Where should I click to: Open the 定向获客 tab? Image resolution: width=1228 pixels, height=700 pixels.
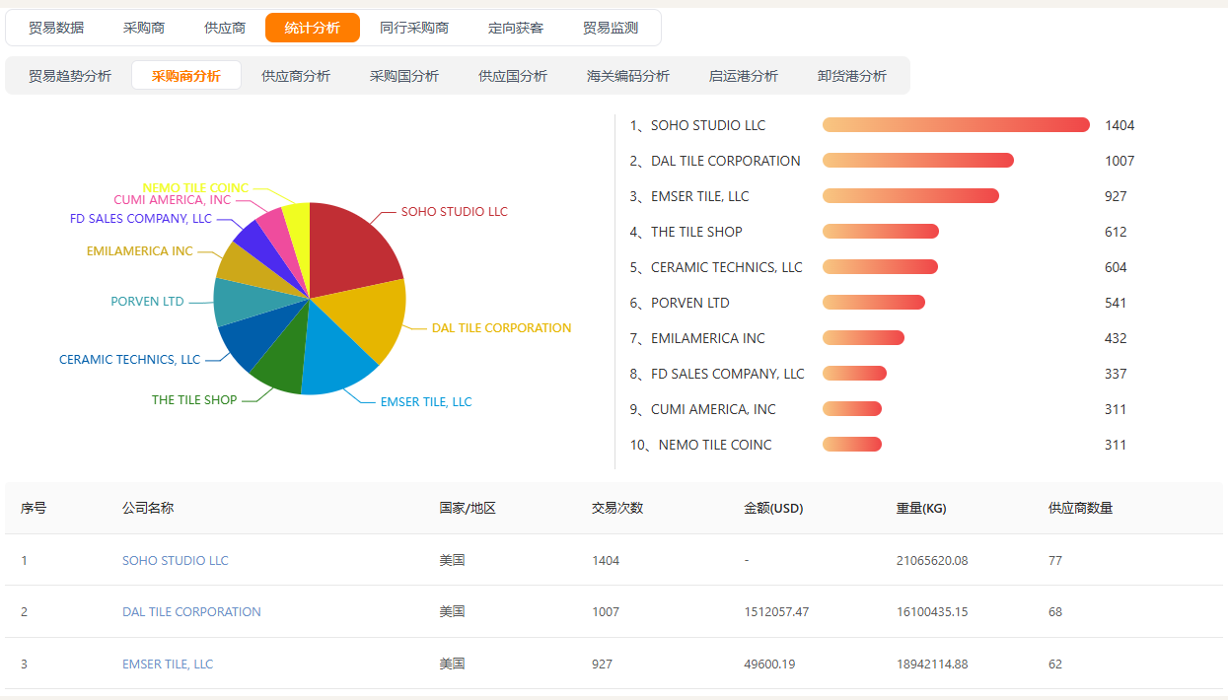(x=516, y=28)
